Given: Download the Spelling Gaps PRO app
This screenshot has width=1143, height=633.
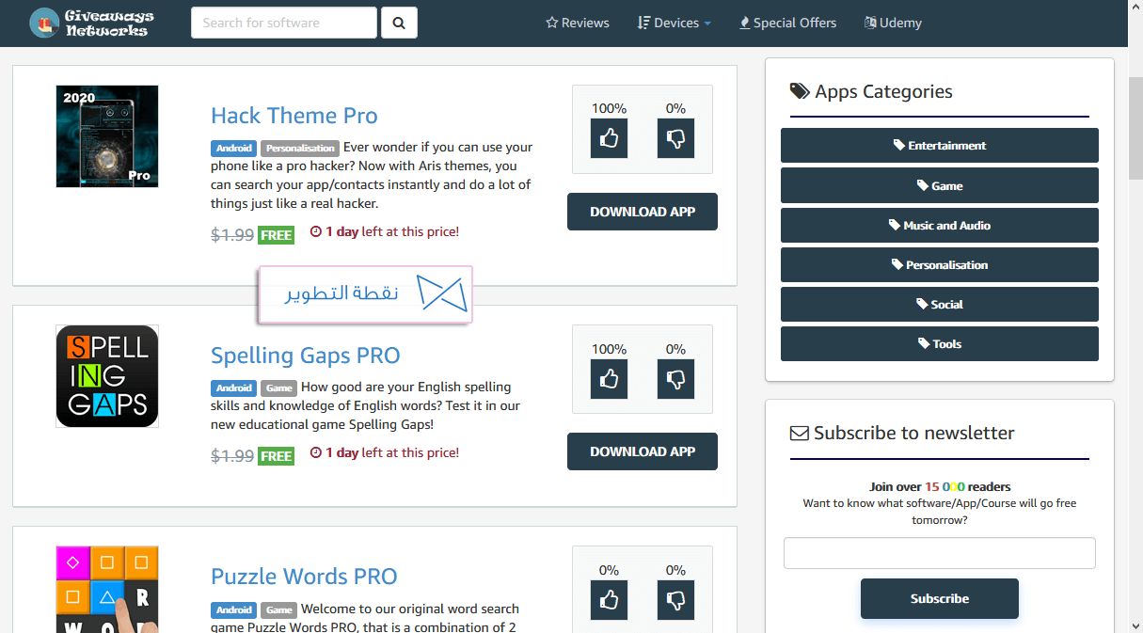Looking at the screenshot, I should (x=643, y=451).
